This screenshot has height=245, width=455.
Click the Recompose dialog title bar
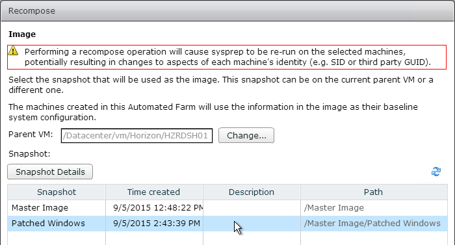pos(227,11)
